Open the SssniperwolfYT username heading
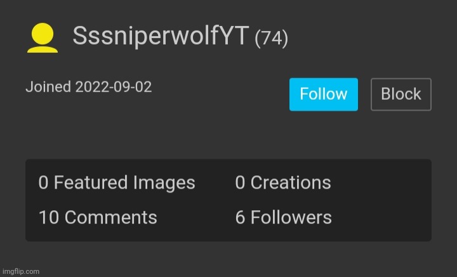The height and width of the screenshot is (277, 457). pos(161,36)
